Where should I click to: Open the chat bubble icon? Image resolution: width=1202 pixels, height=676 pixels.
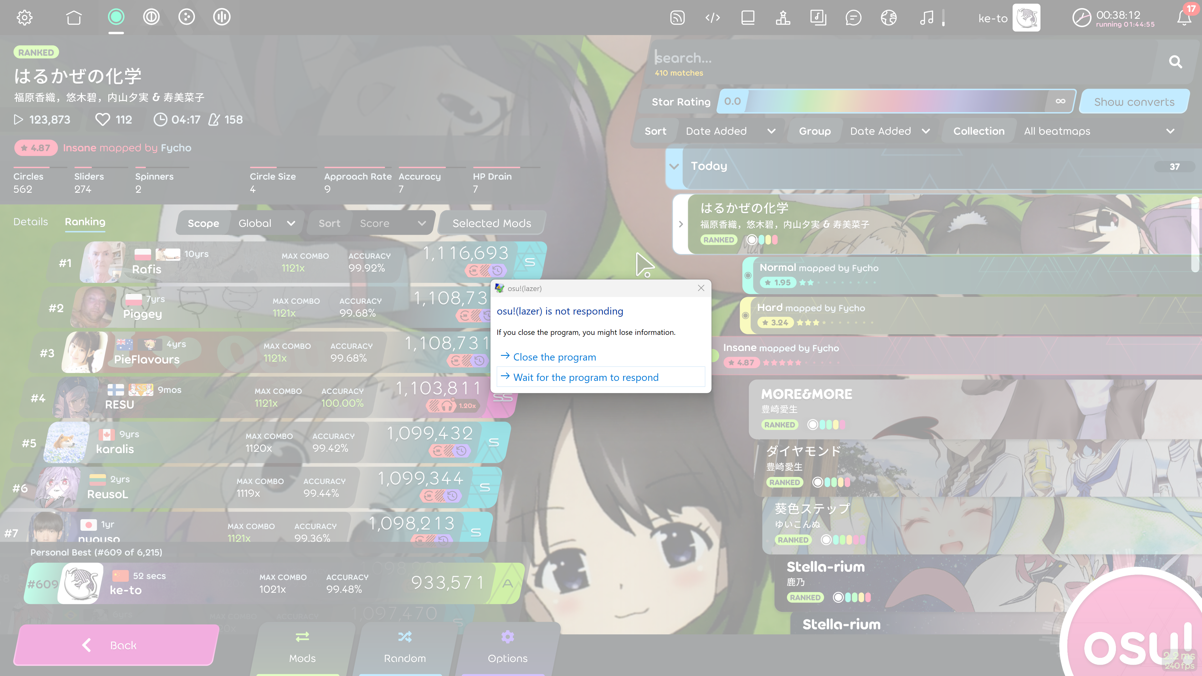(853, 18)
